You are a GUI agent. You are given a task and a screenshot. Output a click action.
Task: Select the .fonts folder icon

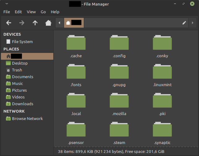point(76,71)
